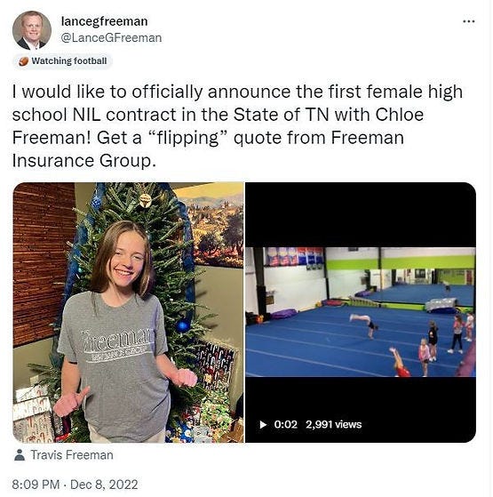Click the Watching football status badge
This screenshot has height=497, width=493.
pyautogui.click(x=63, y=60)
